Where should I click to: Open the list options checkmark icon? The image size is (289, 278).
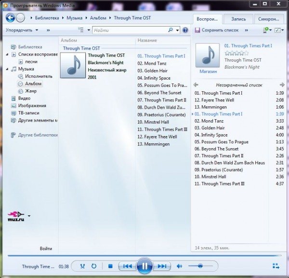tap(277, 30)
